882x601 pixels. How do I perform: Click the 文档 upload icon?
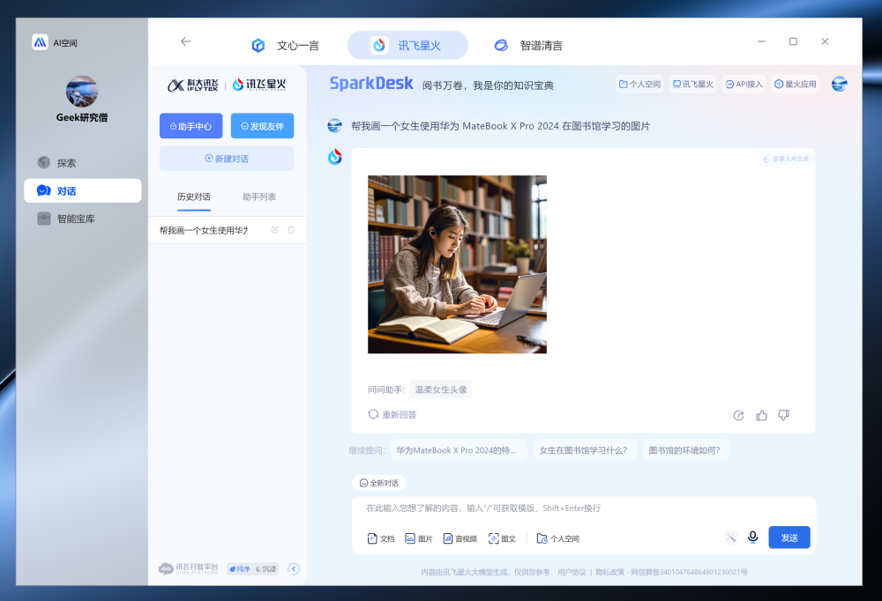[x=381, y=538]
